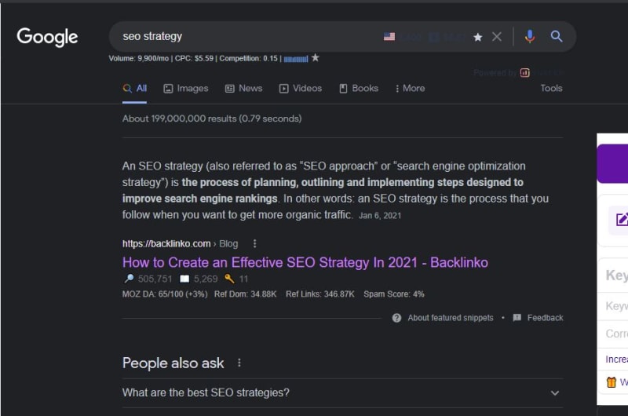Click the Volume: 9,900/mo text
Screen dimensions: 628x416
click(x=139, y=58)
